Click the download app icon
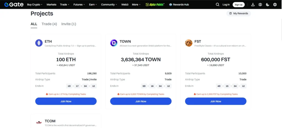This screenshot has height=128, width=282. point(253,5)
